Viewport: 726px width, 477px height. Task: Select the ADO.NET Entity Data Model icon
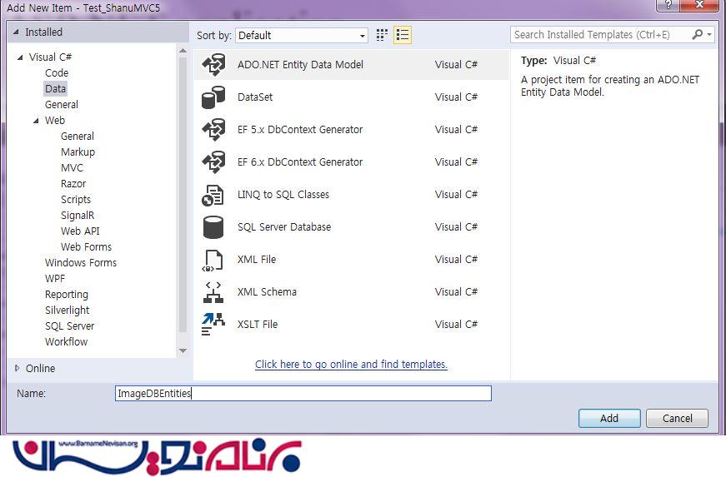coord(213,65)
